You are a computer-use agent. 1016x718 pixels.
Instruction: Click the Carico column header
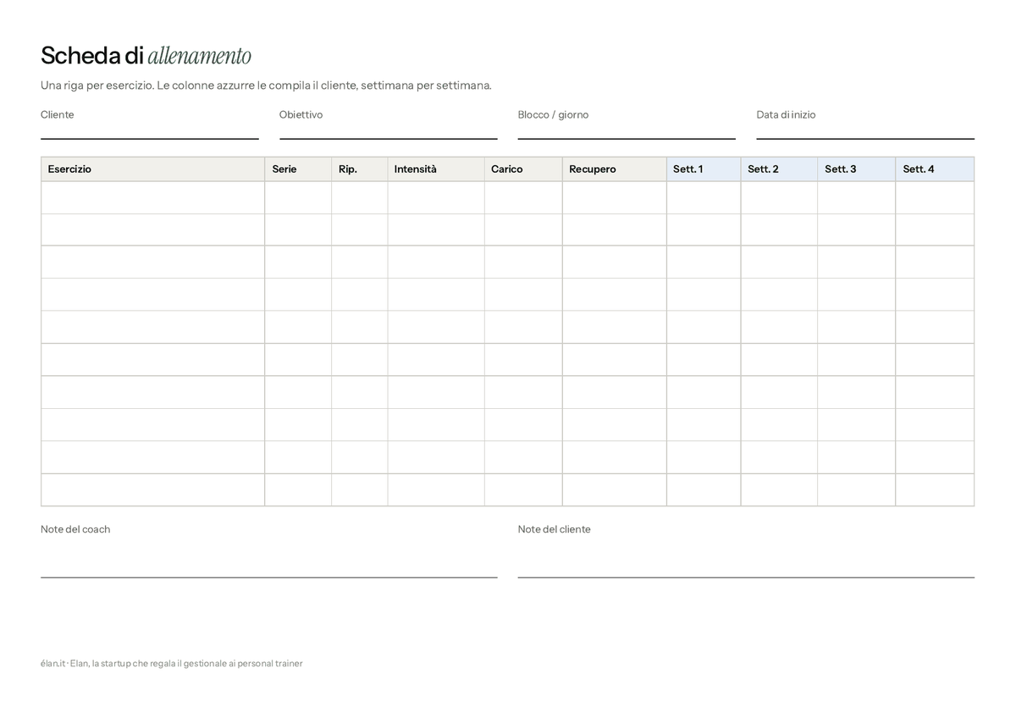tap(523, 169)
